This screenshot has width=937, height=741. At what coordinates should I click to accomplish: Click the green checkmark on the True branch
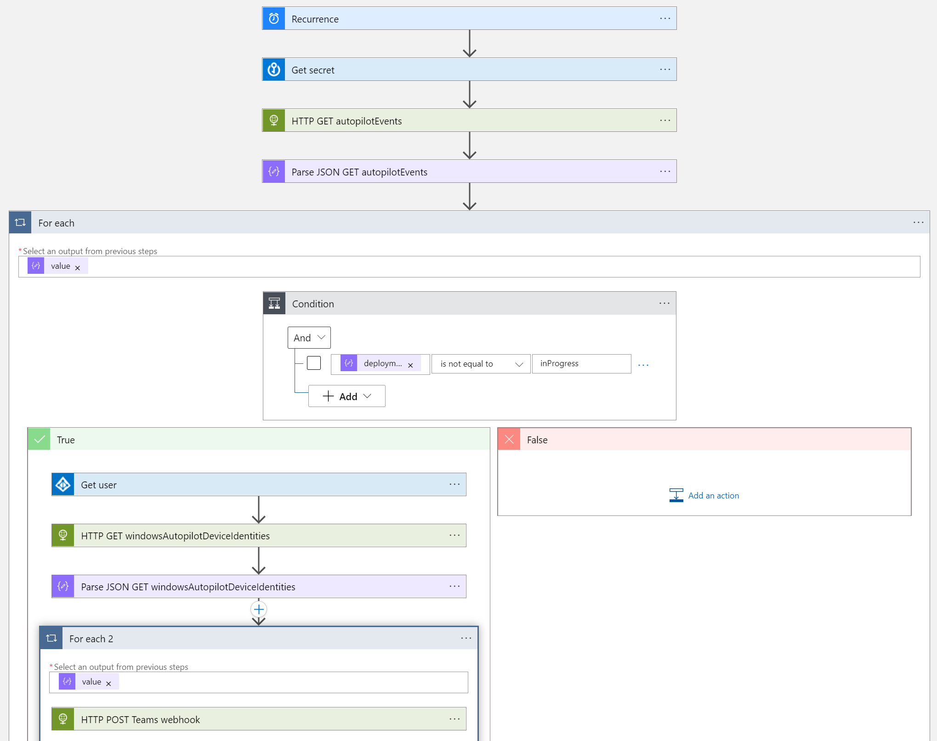tap(39, 439)
